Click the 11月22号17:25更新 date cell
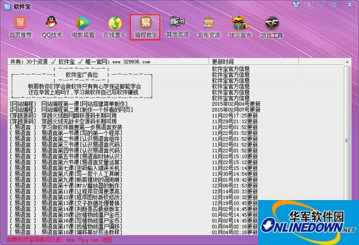The image size is (359, 245). [234, 116]
